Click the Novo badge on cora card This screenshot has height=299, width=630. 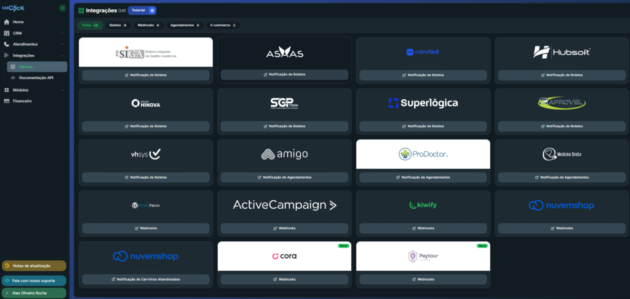pos(343,246)
